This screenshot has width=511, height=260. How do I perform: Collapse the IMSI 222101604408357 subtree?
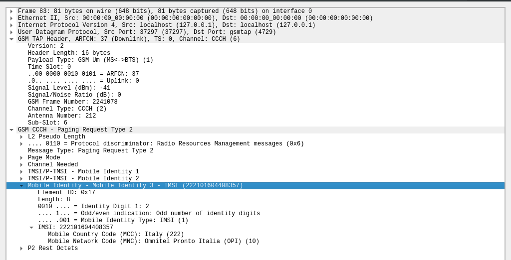pyautogui.click(x=31, y=228)
